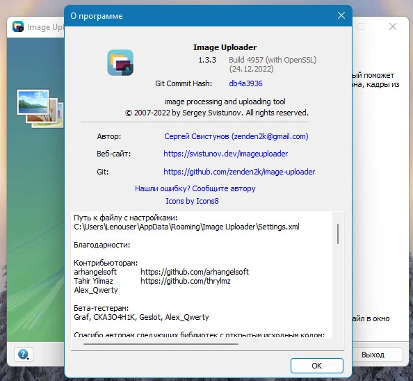Confirm the dialog with the OK button
This screenshot has width=413, height=381.
(317, 366)
